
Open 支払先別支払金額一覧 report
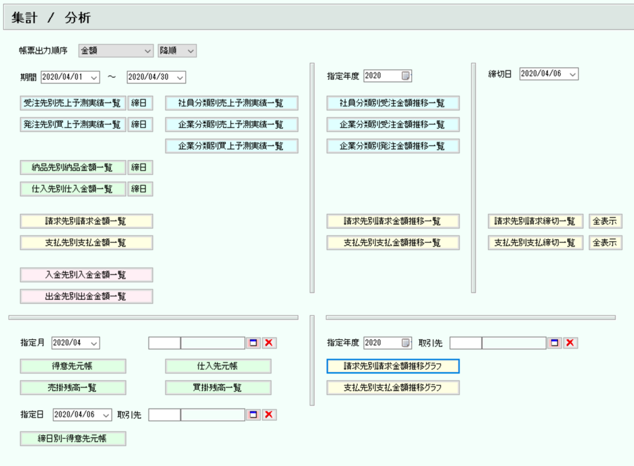[86, 242]
